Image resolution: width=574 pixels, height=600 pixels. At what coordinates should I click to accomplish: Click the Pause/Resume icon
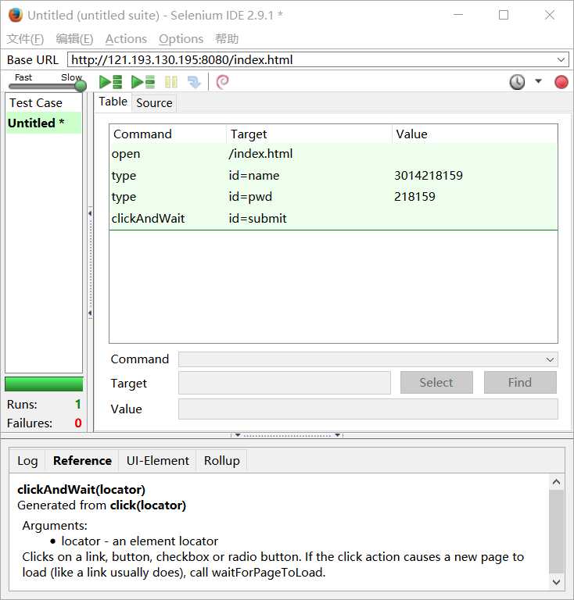tap(170, 82)
